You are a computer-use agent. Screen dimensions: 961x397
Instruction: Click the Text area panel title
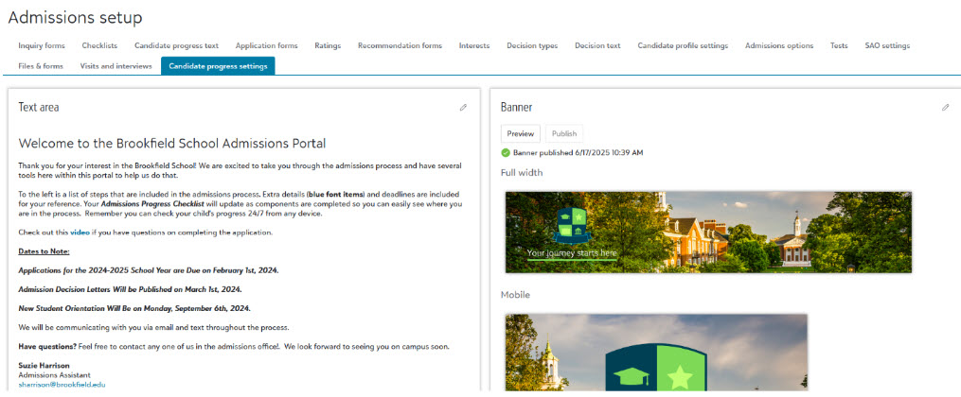pos(39,107)
